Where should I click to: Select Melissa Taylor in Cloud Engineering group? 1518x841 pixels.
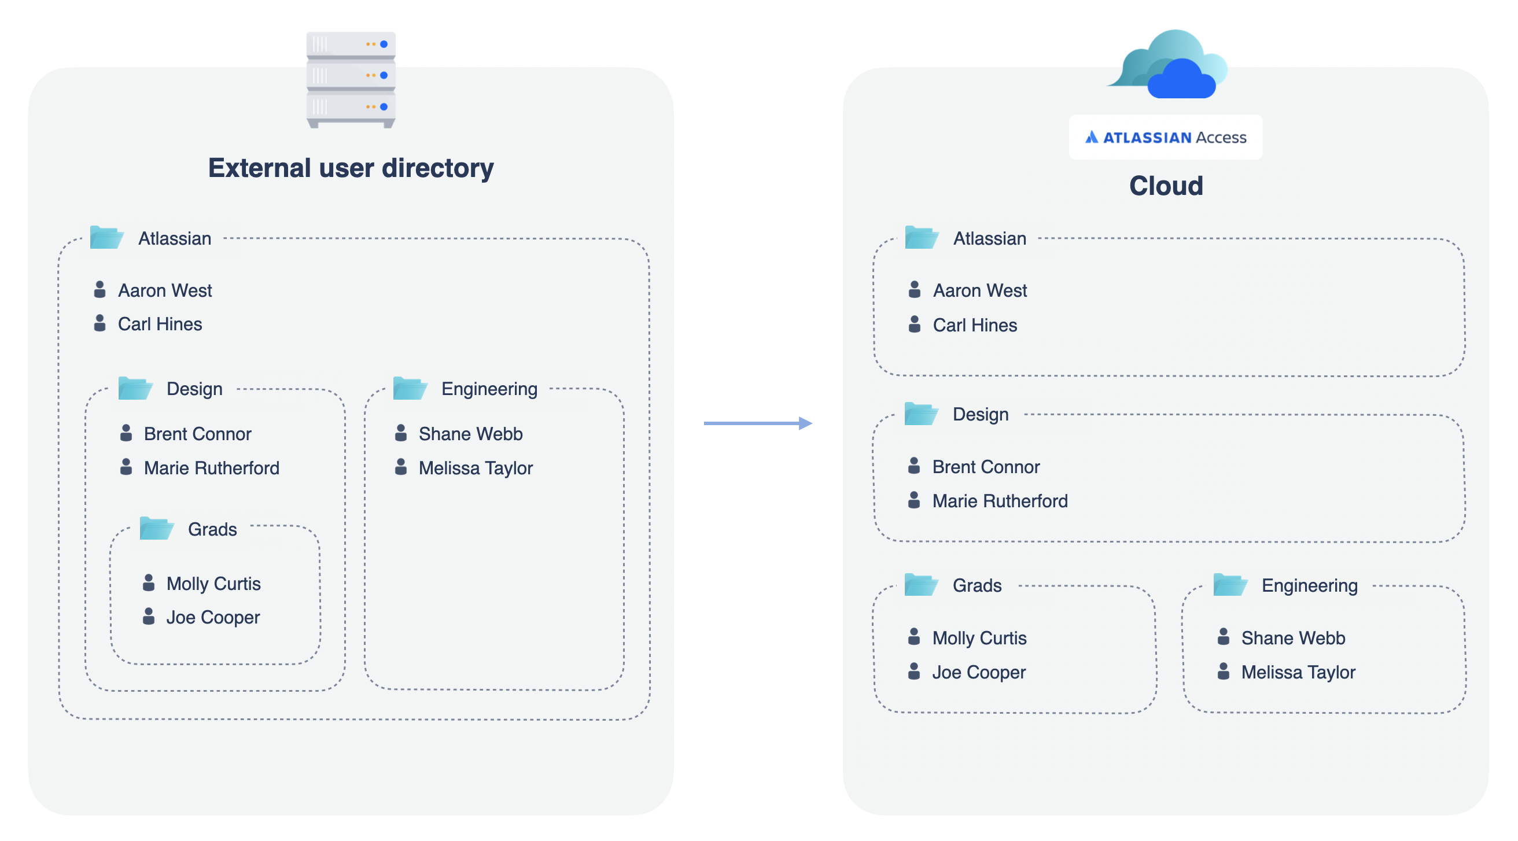point(1298,672)
